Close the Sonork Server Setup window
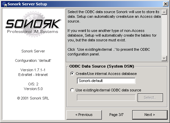170x123 pixels. [x=165, y=4]
